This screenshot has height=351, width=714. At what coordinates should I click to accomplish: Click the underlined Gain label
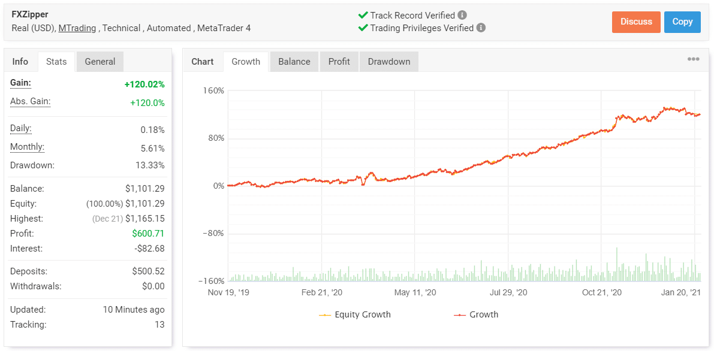(x=21, y=83)
